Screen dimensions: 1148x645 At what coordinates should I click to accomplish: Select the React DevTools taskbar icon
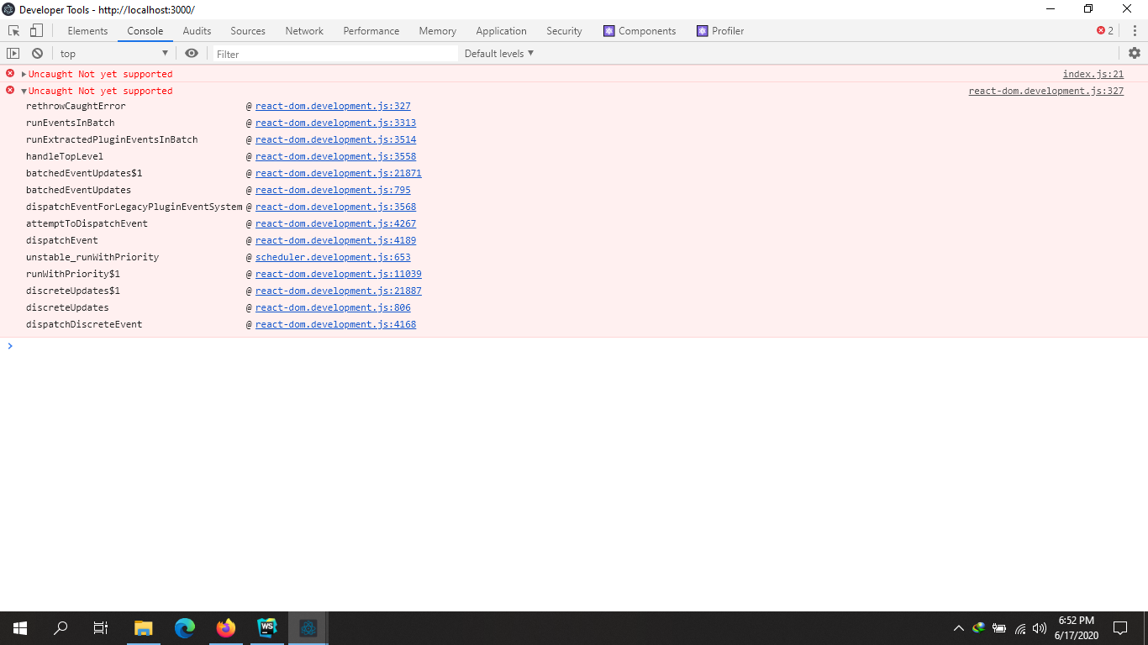tap(308, 628)
